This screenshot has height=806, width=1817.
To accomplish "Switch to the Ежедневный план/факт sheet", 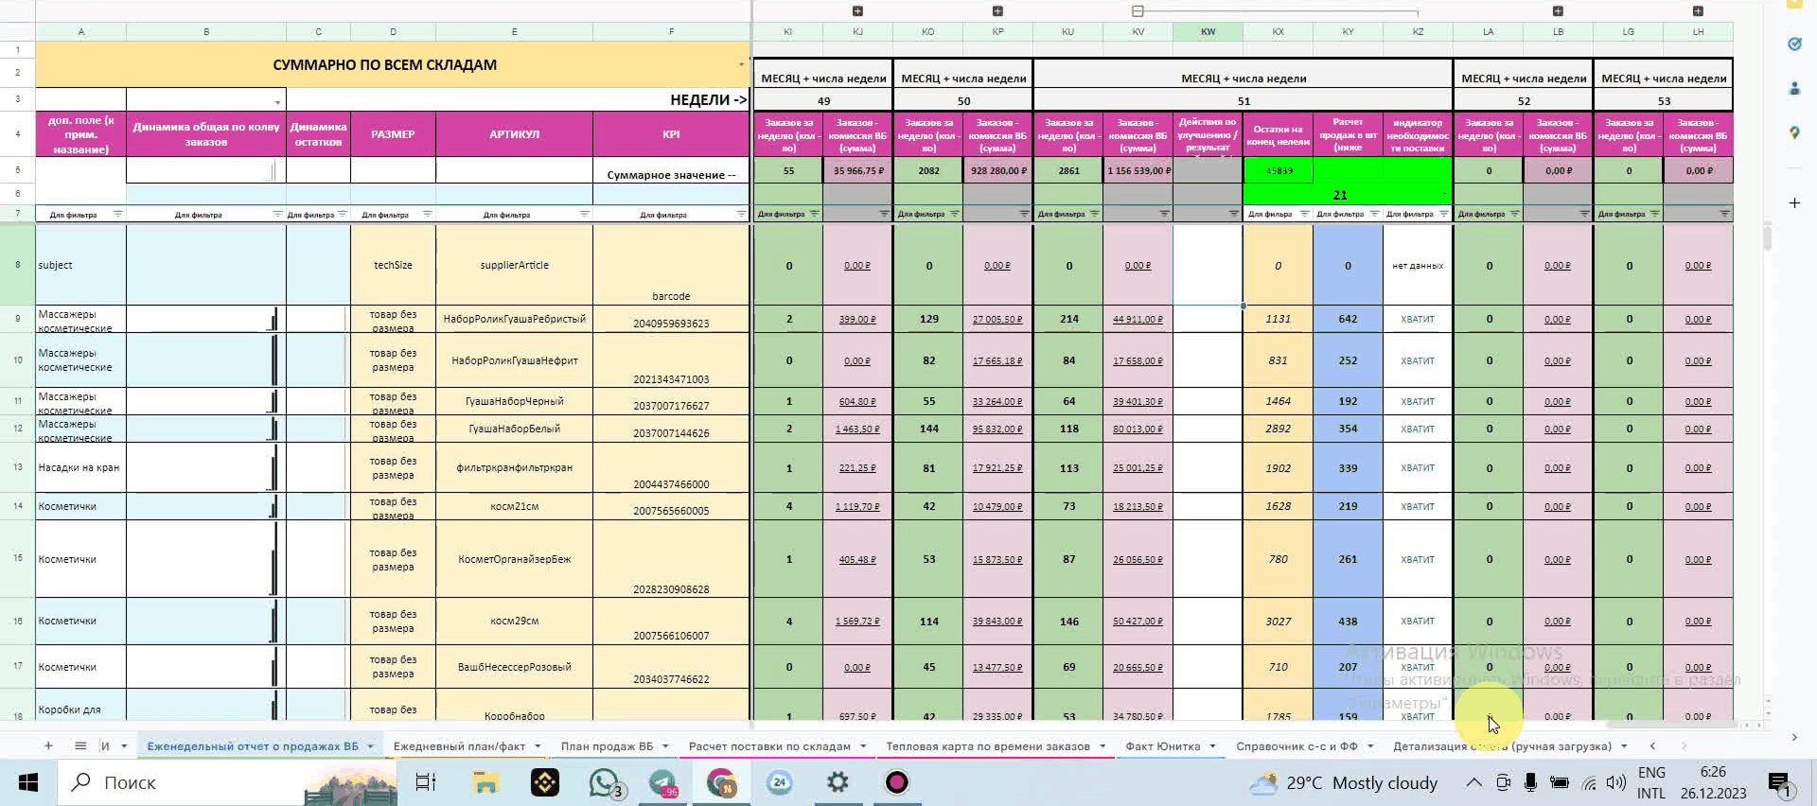I will pyautogui.click(x=459, y=746).
